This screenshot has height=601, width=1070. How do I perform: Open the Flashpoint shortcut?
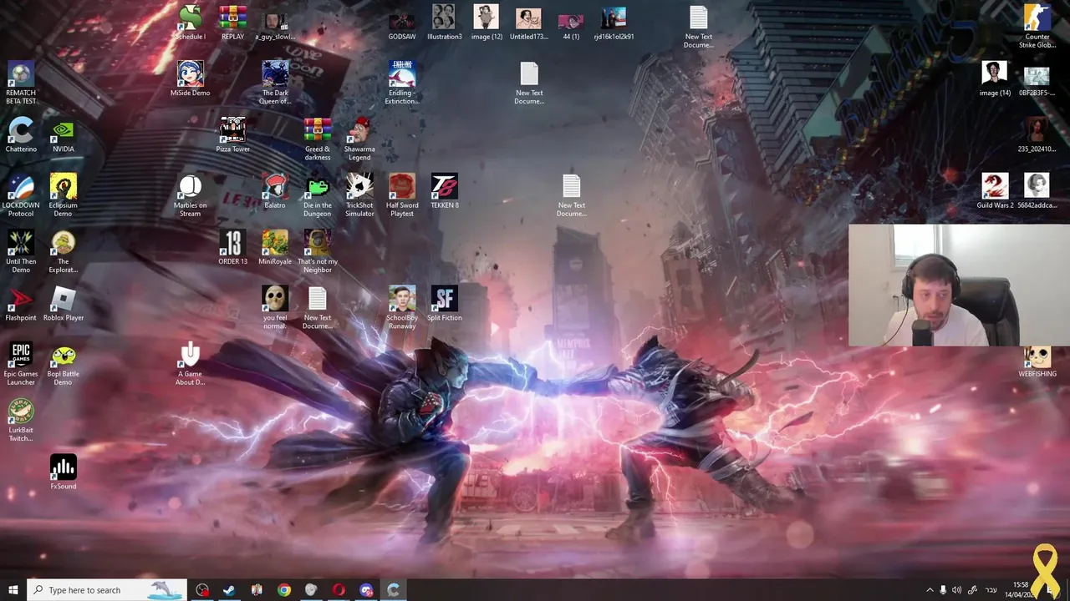point(21,302)
